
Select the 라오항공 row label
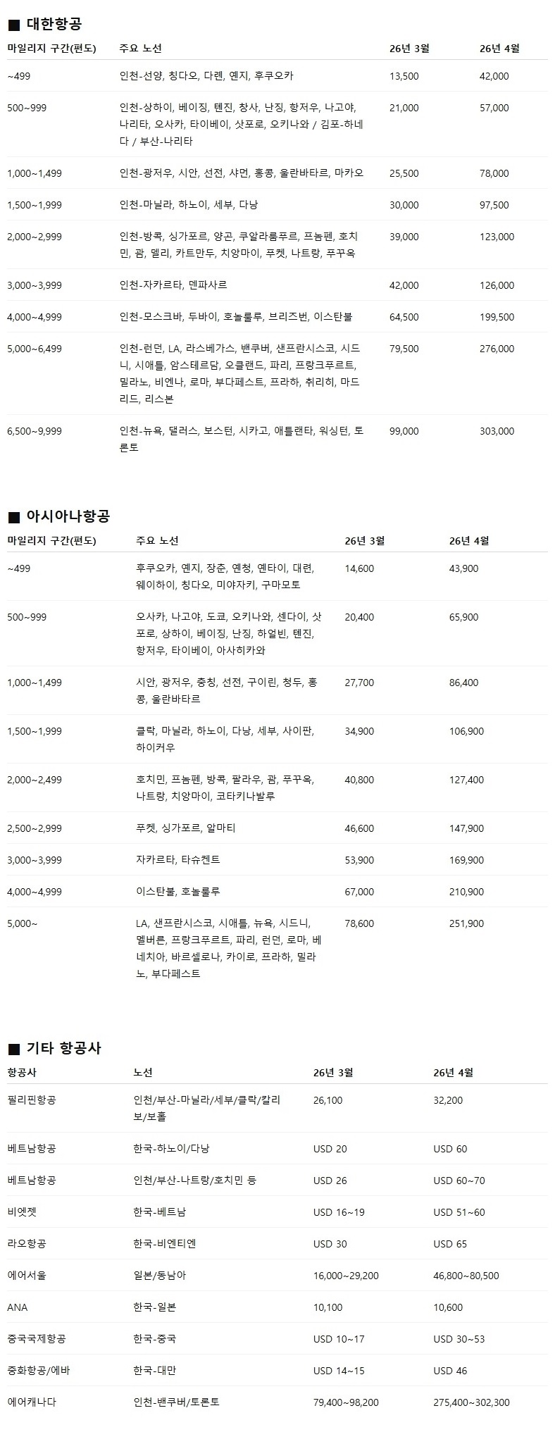27,1244
